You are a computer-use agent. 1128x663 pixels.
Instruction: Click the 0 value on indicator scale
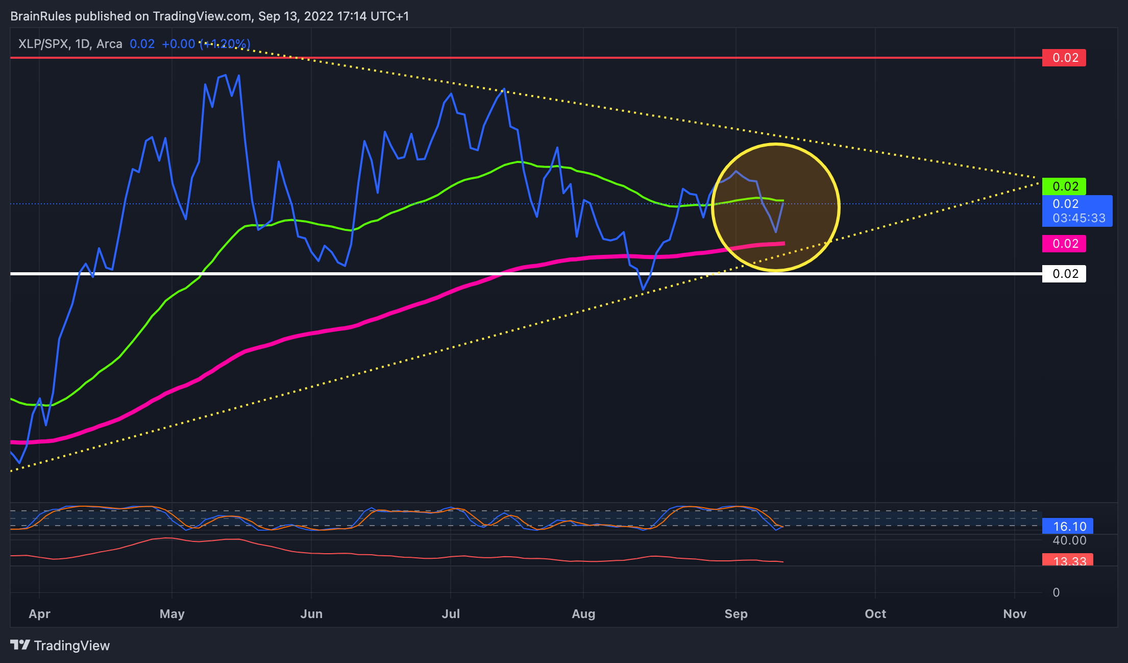(x=1056, y=593)
